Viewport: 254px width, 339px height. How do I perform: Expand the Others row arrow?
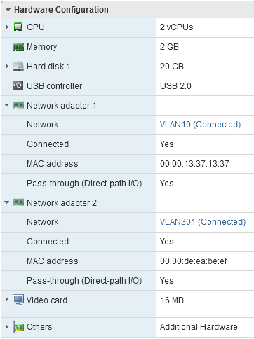click(7, 326)
